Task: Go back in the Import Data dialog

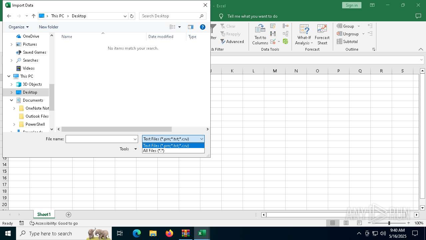Action: [9, 16]
